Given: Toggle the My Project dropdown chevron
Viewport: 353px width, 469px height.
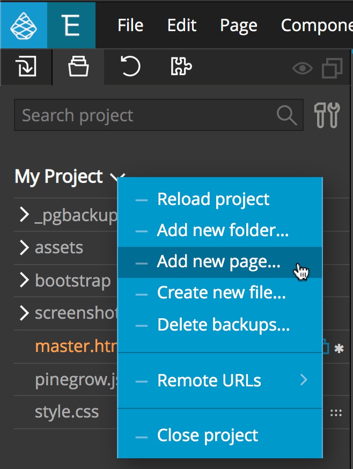Looking at the screenshot, I should point(117,177).
